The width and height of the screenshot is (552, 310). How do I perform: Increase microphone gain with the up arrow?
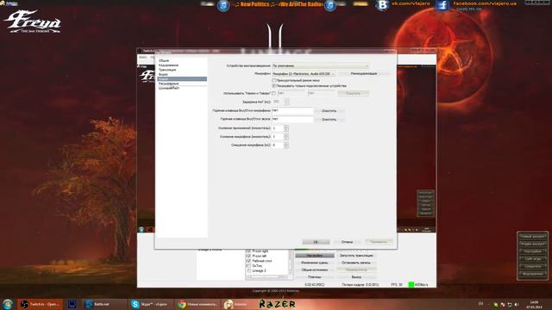click(286, 135)
